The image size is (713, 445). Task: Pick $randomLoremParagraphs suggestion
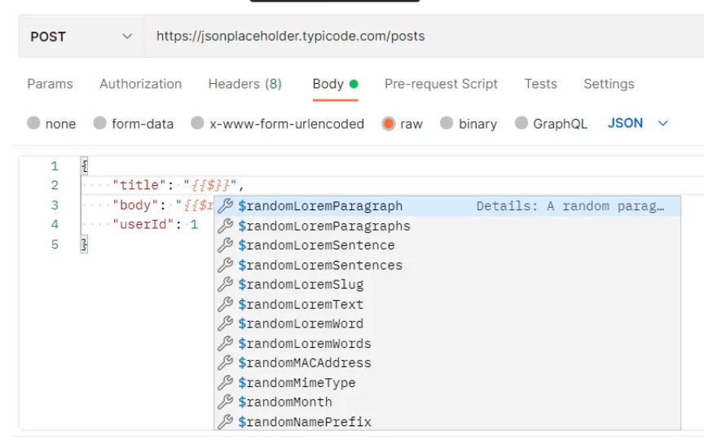[x=447, y=226]
